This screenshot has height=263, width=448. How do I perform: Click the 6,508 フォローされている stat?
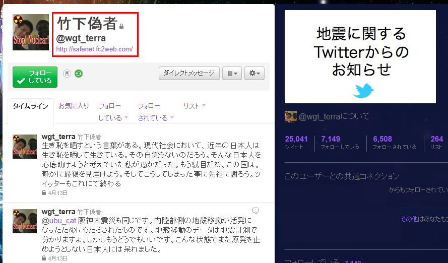tap(395, 143)
